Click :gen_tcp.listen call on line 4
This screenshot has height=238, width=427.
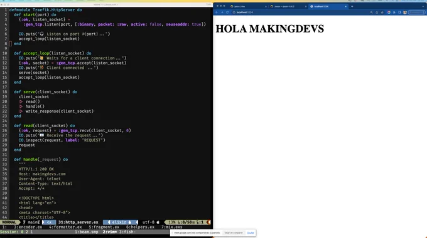115,24
